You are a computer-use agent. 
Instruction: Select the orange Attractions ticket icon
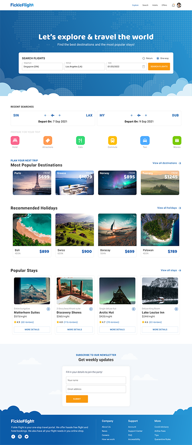[x=48, y=140]
